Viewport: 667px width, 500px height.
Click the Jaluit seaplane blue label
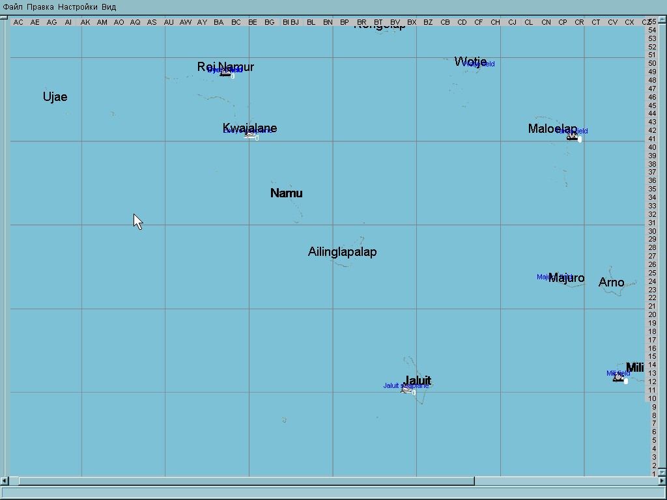406,385
